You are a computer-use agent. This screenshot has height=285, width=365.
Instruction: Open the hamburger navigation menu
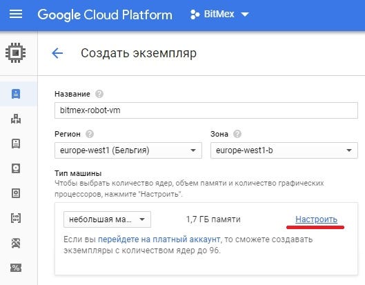coord(16,14)
